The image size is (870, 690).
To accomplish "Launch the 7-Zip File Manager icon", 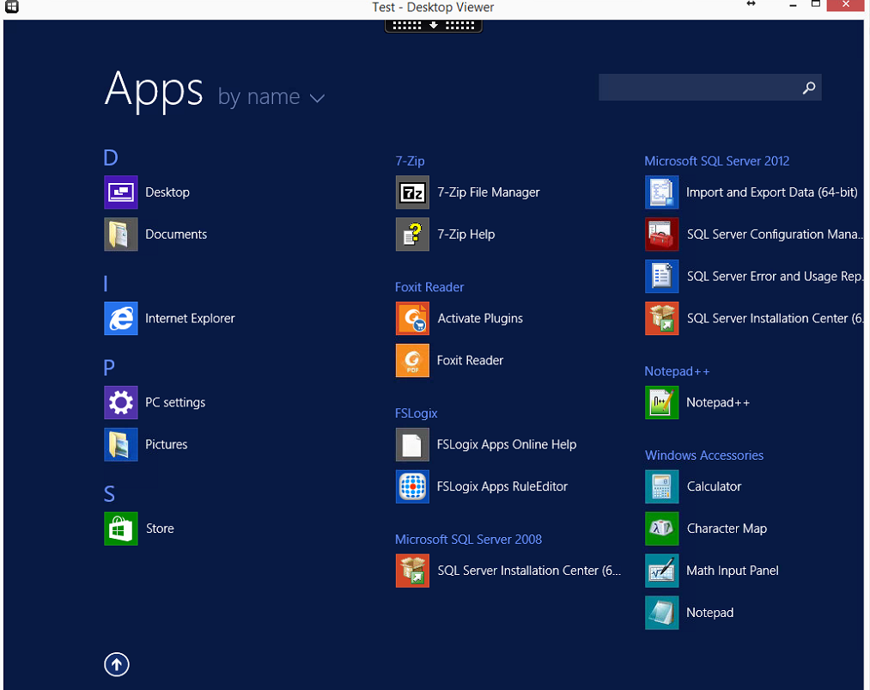I will pos(412,192).
